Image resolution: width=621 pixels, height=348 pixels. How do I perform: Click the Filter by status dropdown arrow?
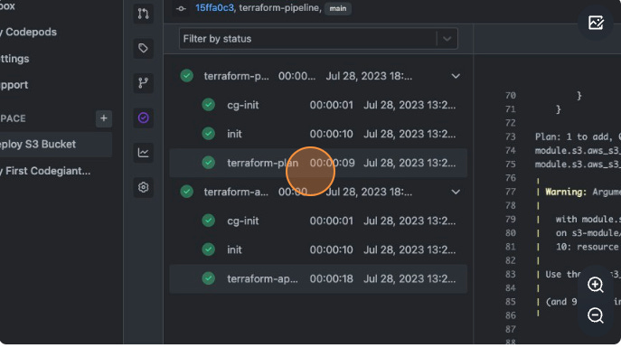pyautogui.click(x=447, y=38)
